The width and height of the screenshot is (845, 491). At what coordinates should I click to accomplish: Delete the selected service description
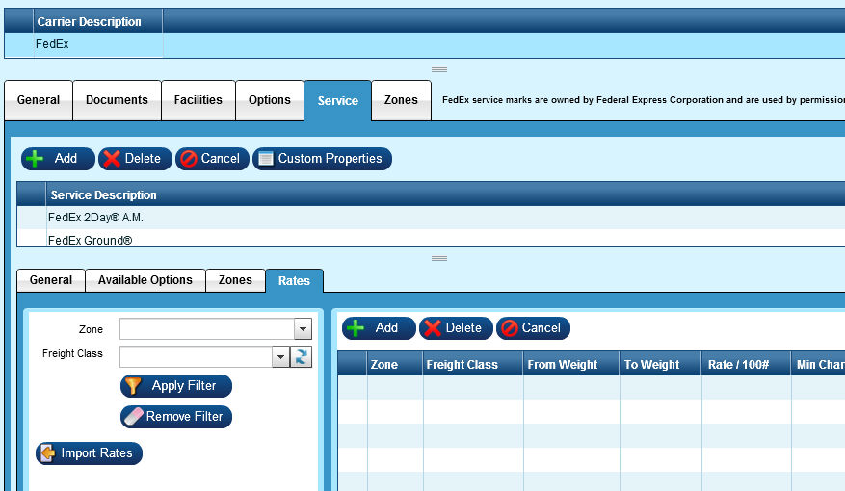coord(134,159)
